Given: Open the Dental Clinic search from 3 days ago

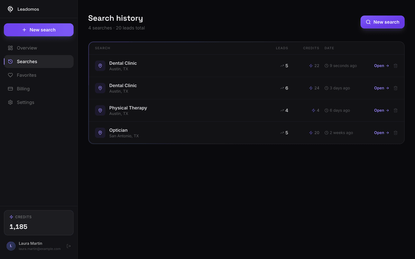Looking at the screenshot, I should (381, 88).
